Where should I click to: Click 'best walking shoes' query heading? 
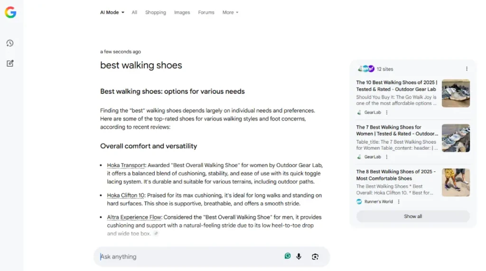(x=141, y=65)
